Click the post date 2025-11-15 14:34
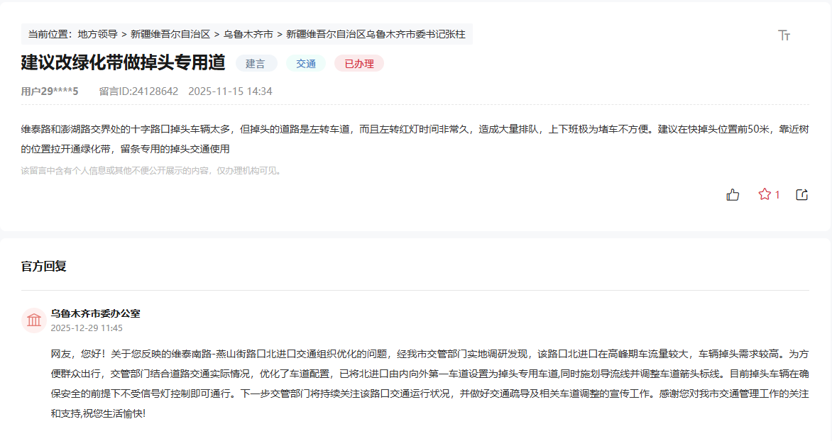This screenshot has height=441, width=832. [230, 91]
